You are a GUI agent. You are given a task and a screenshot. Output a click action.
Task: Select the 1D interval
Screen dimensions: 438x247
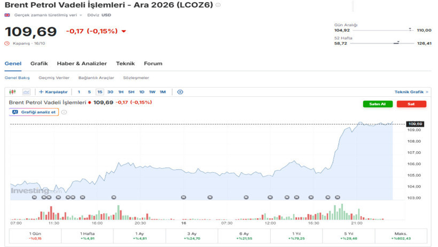click(x=142, y=92)
